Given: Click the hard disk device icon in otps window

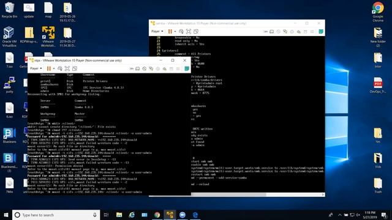Looking at the screenshot, I should [x=137, y=69].
